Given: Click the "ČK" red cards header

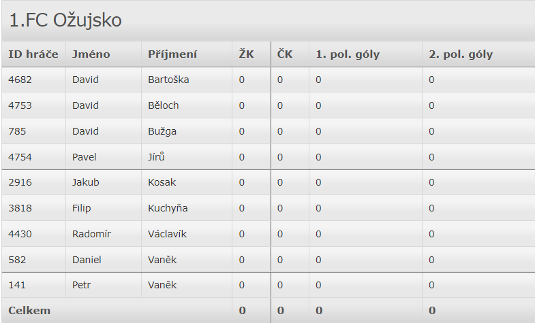Looking at the screenshot, I should click(x=285, y=54).
